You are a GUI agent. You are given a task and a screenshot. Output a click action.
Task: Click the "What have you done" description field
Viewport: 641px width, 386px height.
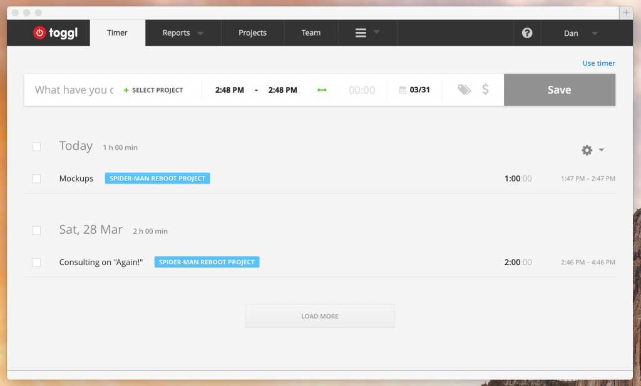(x=74, y=90)
